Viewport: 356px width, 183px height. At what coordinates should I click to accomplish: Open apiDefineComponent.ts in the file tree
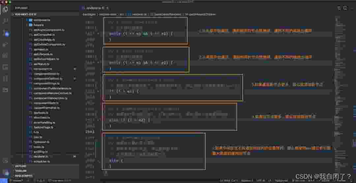point(49,45)
